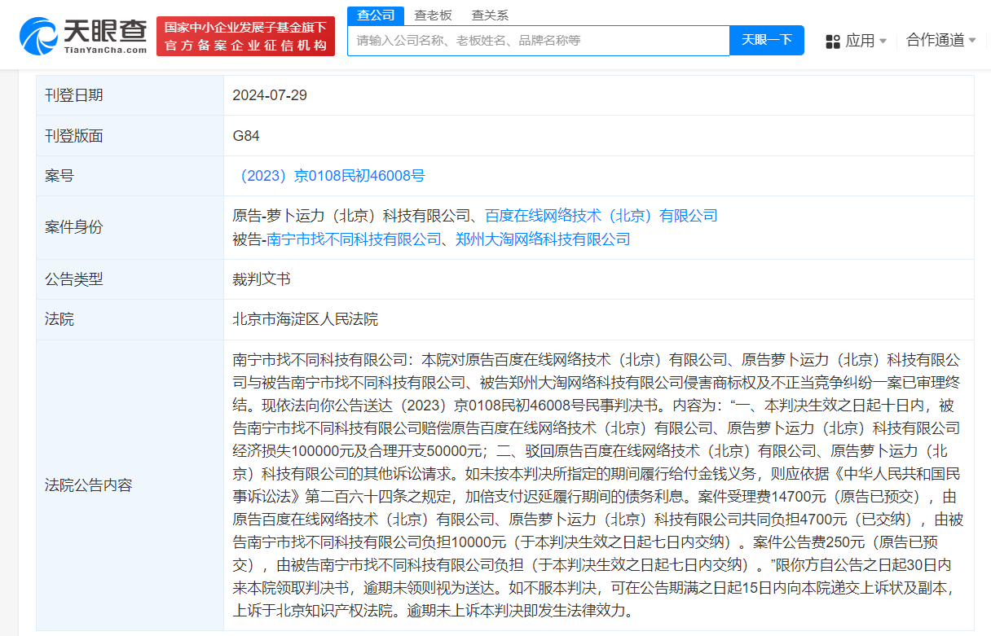Click the 天眼一下 search button
Viewport: 991px width, 636px height.
click(x=767, y=40)
